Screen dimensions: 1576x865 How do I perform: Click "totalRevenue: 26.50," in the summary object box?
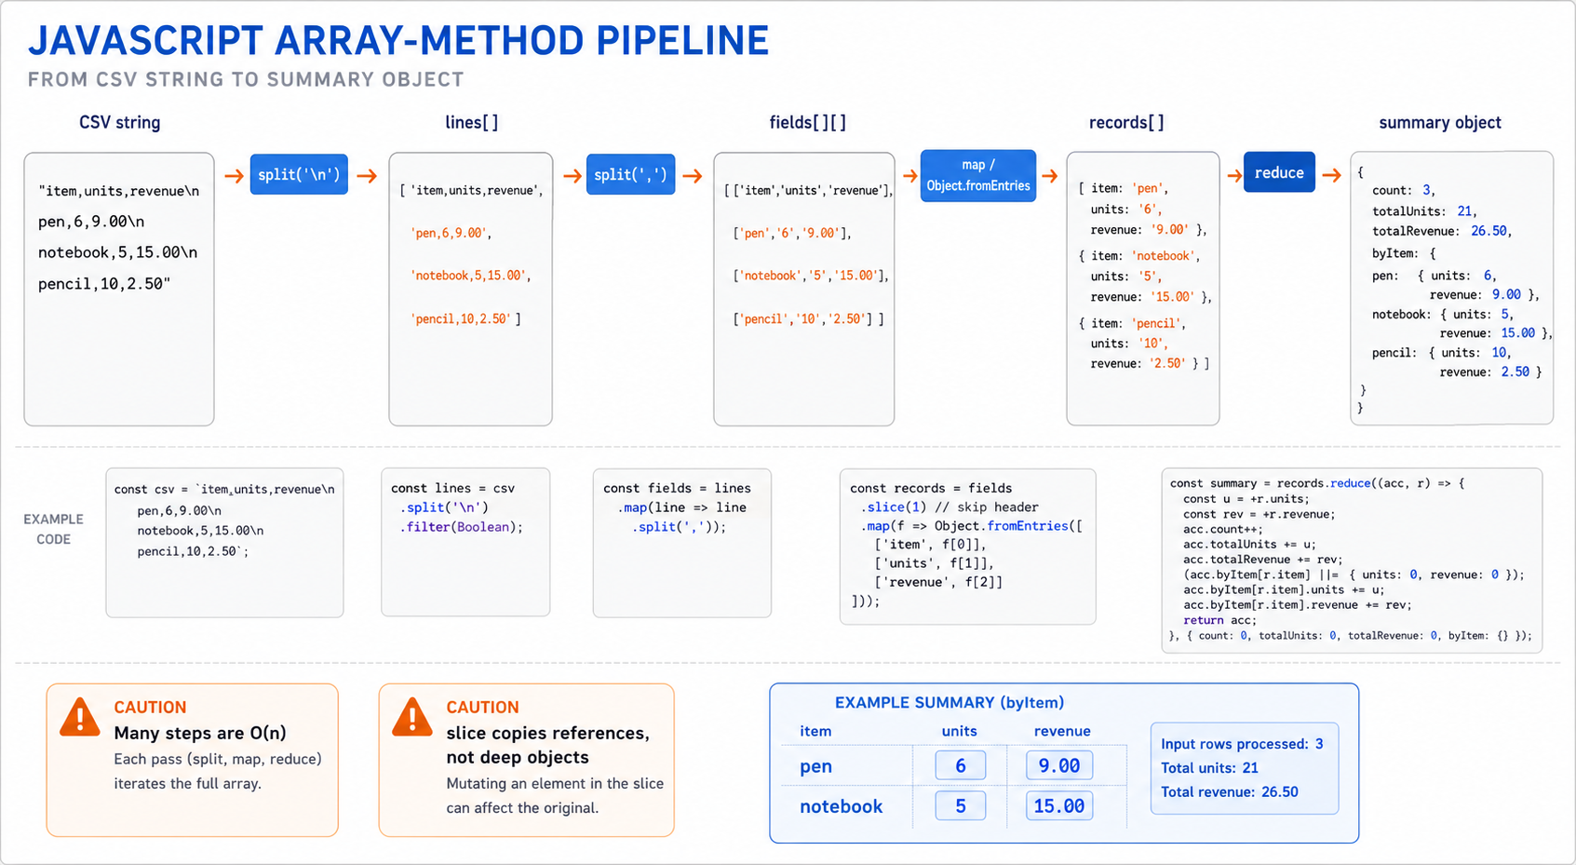click(1442, 231)
